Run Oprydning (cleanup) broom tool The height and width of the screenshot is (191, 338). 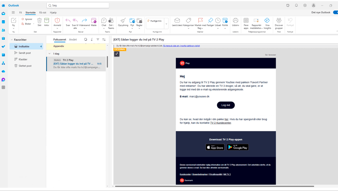click(x=123, y=21)
